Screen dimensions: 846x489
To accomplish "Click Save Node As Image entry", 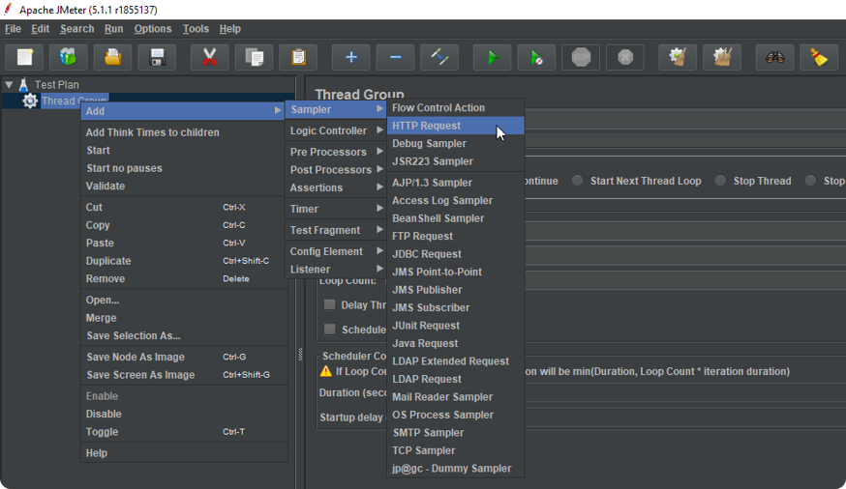I will click(x=184, y=357).
